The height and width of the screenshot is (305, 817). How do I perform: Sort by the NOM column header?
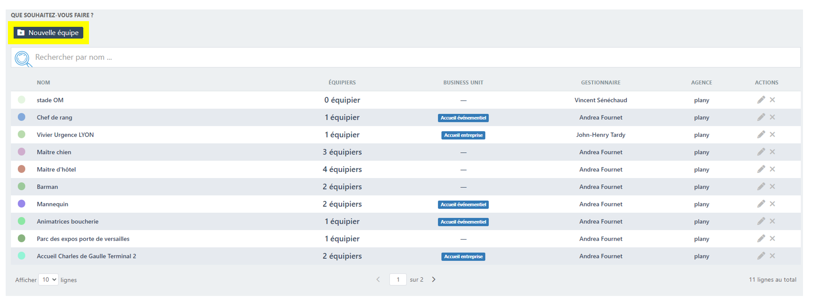click(x=43, y=82)
